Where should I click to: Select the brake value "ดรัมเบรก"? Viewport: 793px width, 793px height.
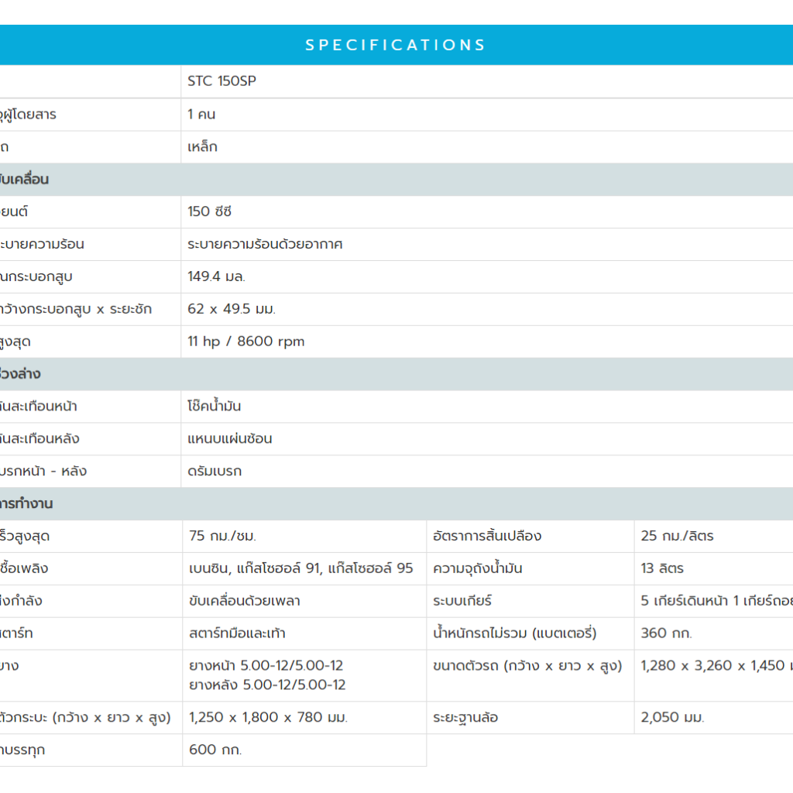[215, 471]
